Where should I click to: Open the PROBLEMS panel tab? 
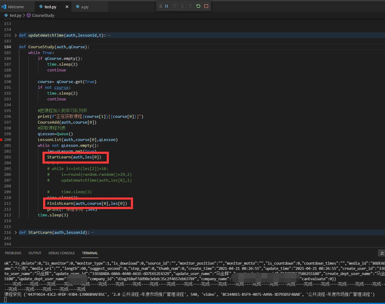click(x=13, y=253)
